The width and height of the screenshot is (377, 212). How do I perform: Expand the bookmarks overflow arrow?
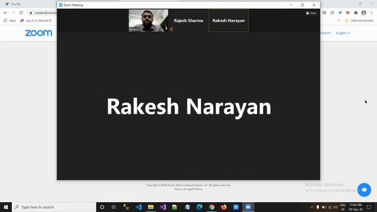tap(339, 21)
